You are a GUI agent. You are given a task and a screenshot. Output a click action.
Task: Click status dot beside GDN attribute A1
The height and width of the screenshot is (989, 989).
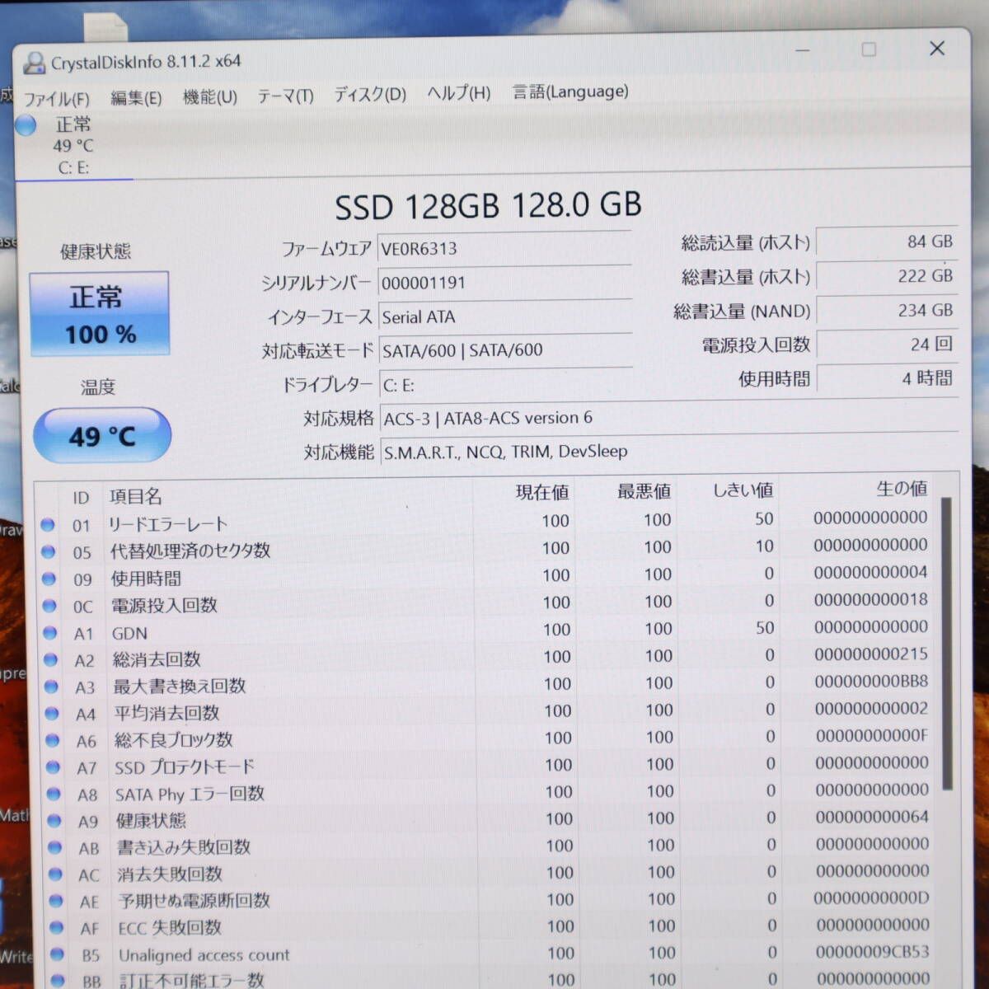[x=49, y=633]
